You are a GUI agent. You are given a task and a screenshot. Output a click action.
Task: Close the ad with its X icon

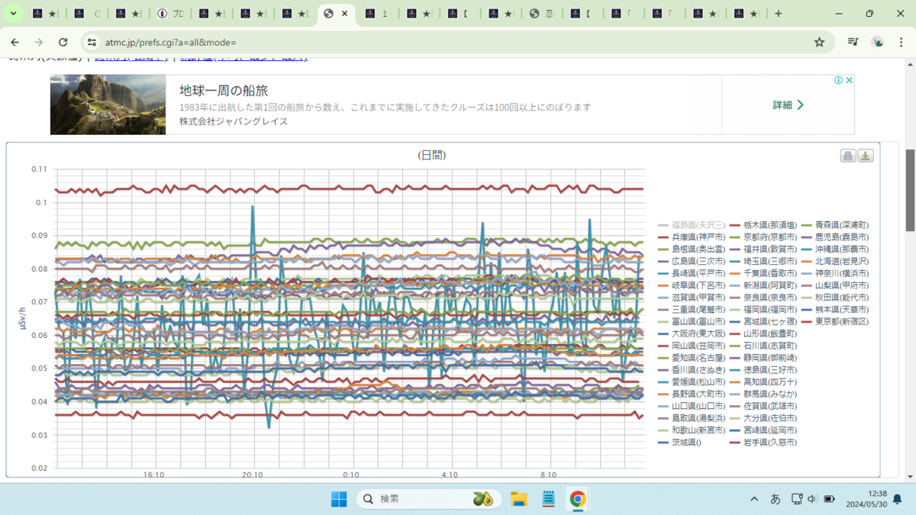[849, 80]
